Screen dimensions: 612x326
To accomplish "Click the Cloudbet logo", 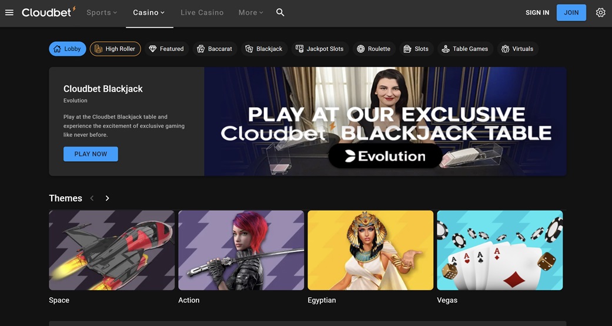I will [x=49, y=12].
